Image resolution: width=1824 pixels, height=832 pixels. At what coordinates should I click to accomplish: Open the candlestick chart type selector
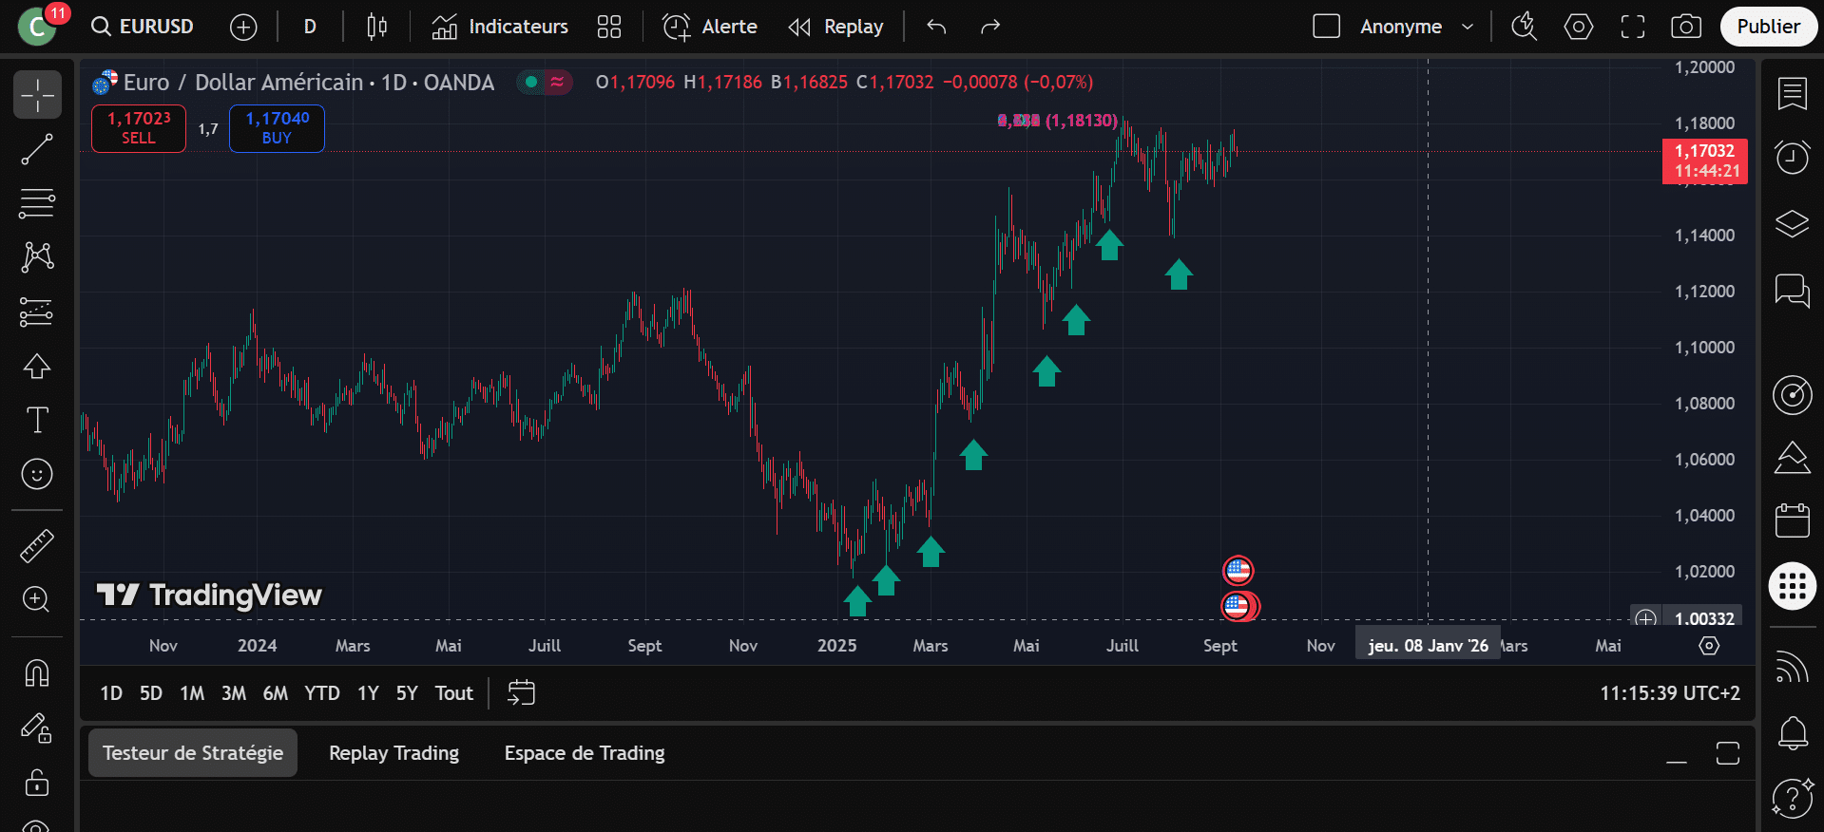[376, 27]
